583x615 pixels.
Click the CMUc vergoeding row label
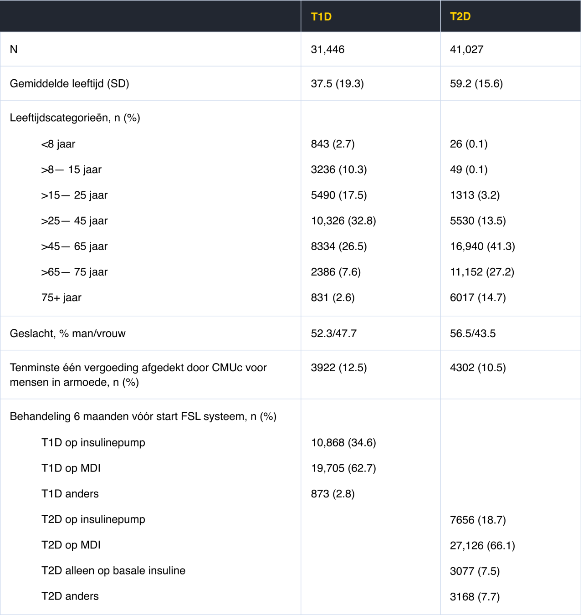pyautogui.click(x=138, y=374)
